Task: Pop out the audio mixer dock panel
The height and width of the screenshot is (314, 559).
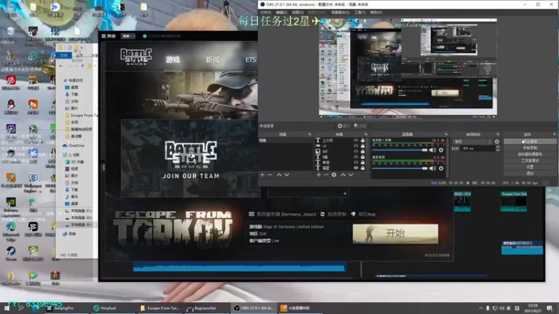Action: click(x=446, y=134)
